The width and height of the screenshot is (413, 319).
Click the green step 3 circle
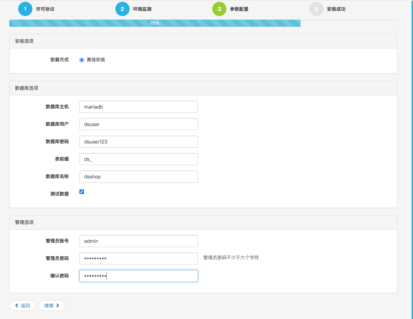pos(219,9)
